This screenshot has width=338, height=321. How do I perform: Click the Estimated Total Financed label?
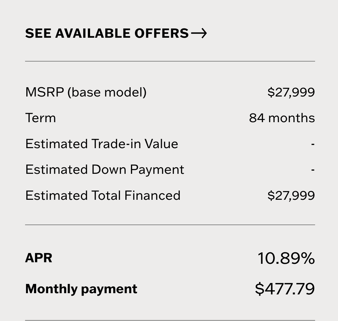pyautogui.click(x=103, y=195)
